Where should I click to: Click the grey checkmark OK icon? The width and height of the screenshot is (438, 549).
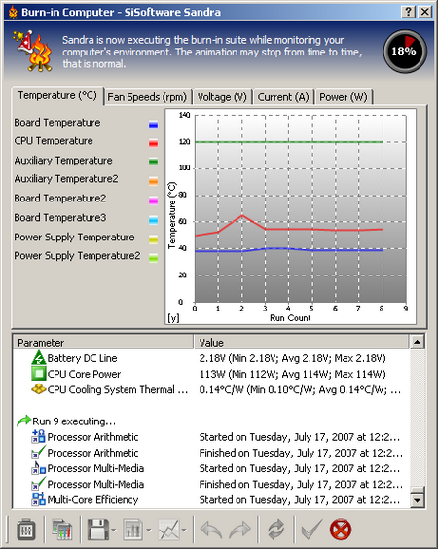[x=311, y=529]
